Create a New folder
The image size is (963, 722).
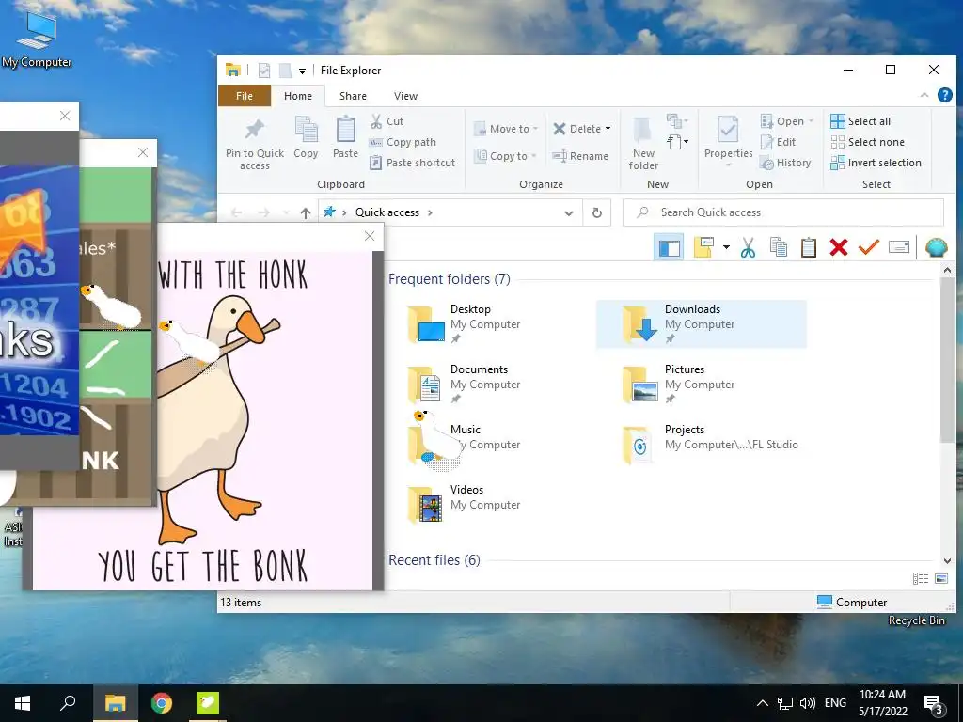[x=643, y=144]
